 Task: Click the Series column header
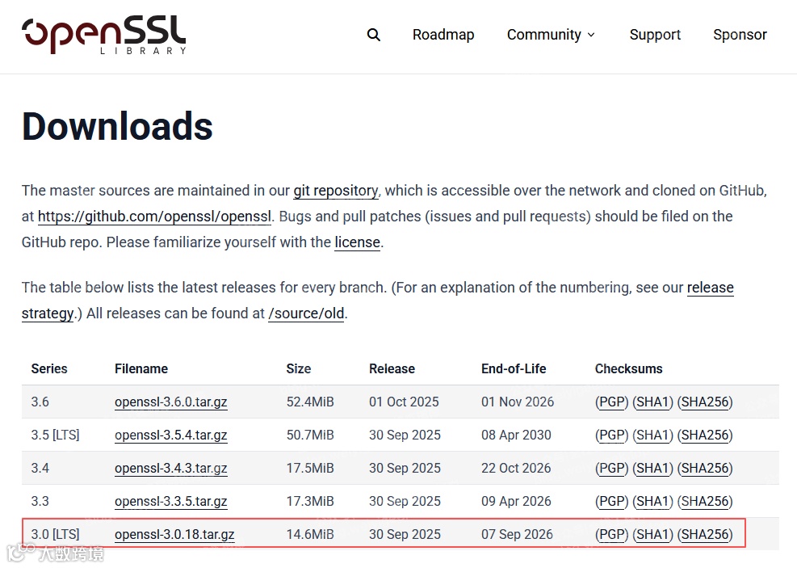(x=49, y=368)
